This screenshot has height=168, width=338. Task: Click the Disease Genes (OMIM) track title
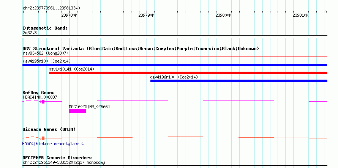tap(49, 129)
